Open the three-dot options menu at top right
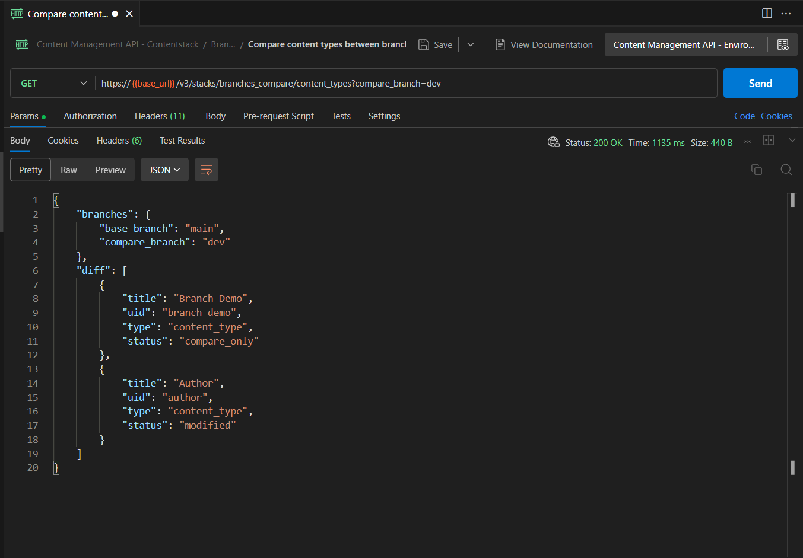This screenshot has height=558, width=803. pos(786,13)
